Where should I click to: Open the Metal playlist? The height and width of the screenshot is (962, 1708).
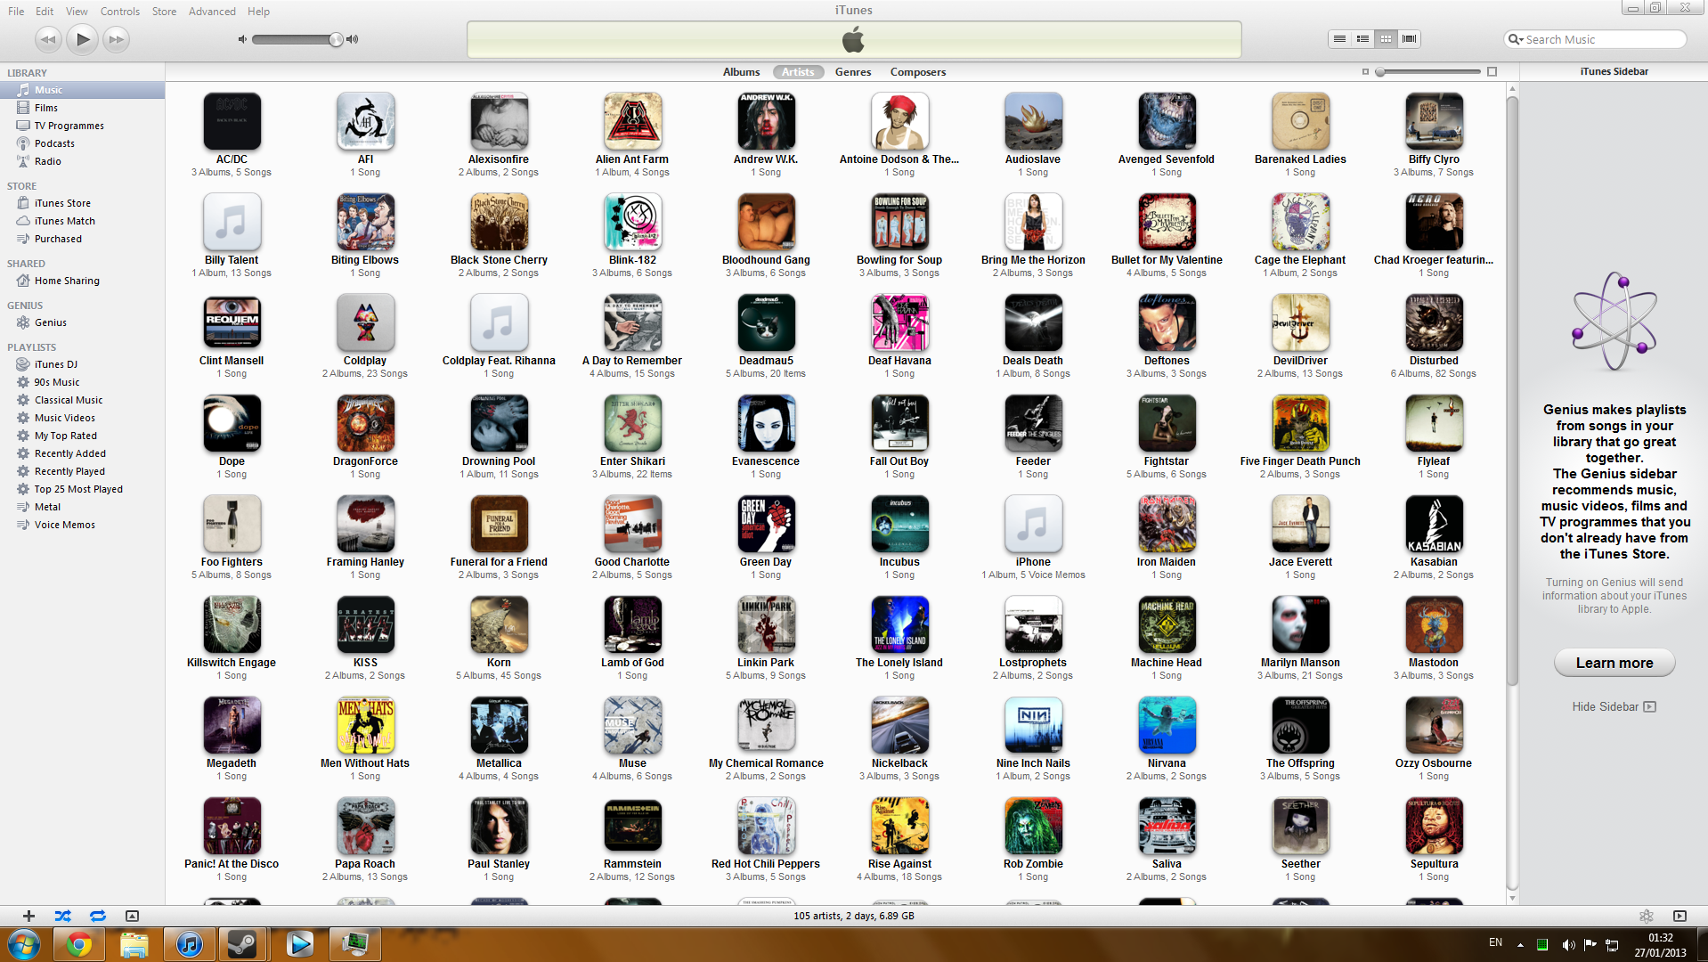[x=82, y=507]
